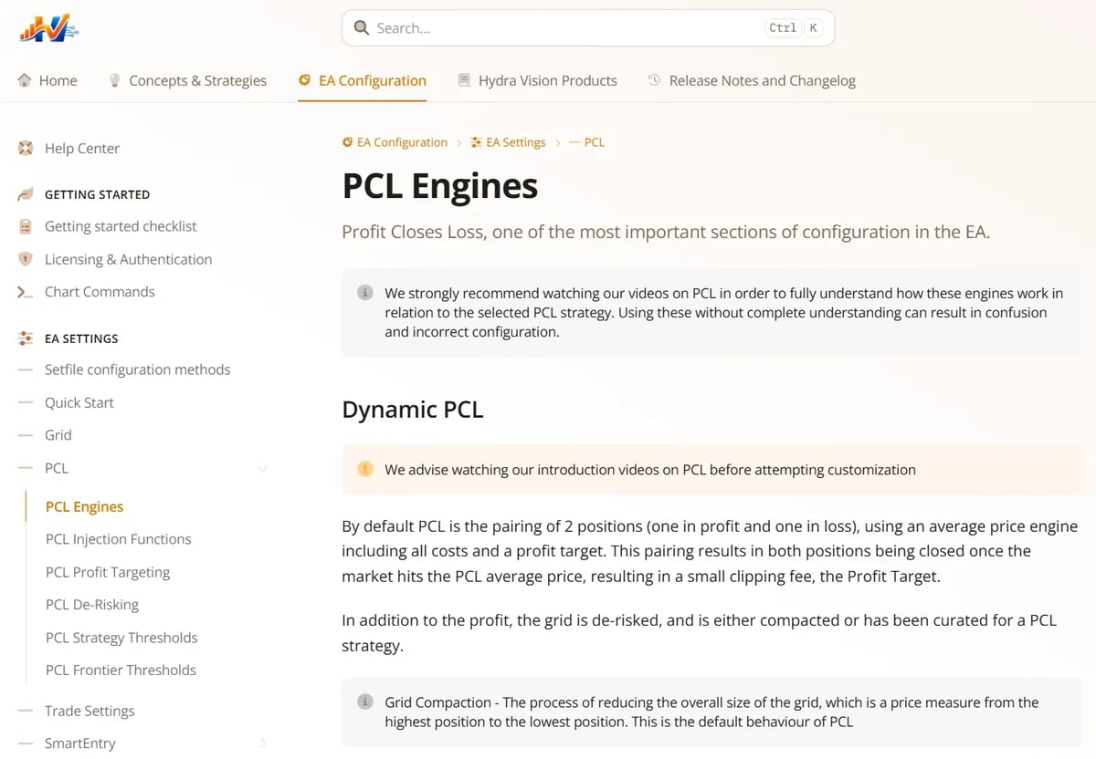Image resolution: width=1096 pixels, height=759 pixels.
Task: Click the GETTING STARTED sidebar heading
Action: (x=97, y=194)
